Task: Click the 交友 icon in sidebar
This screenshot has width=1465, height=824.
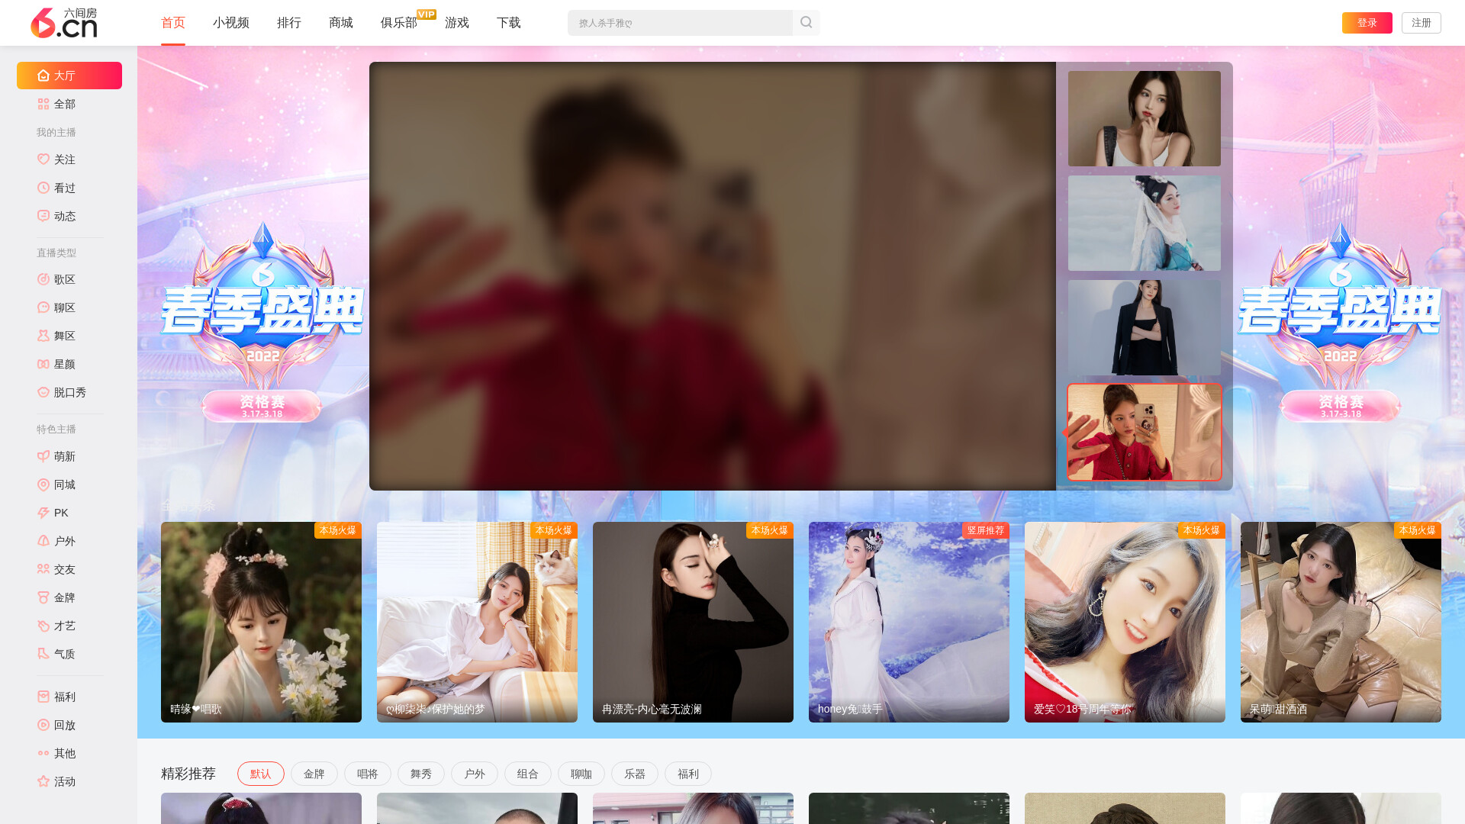Action: coord(43,569)
